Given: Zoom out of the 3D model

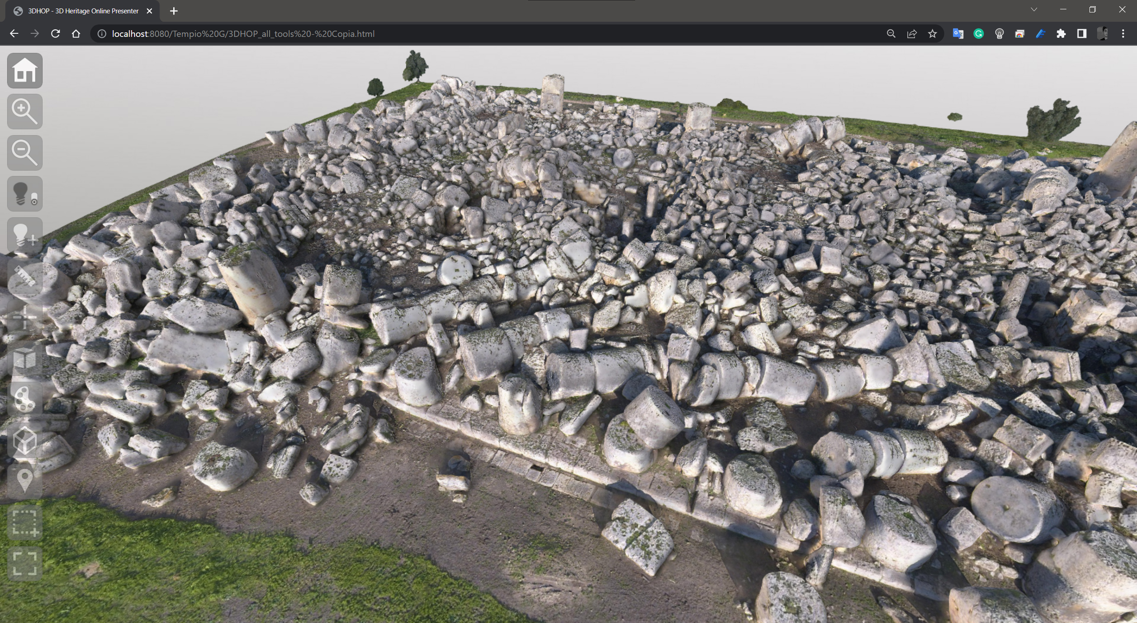Looking at the screenshot, I should 25,153.
